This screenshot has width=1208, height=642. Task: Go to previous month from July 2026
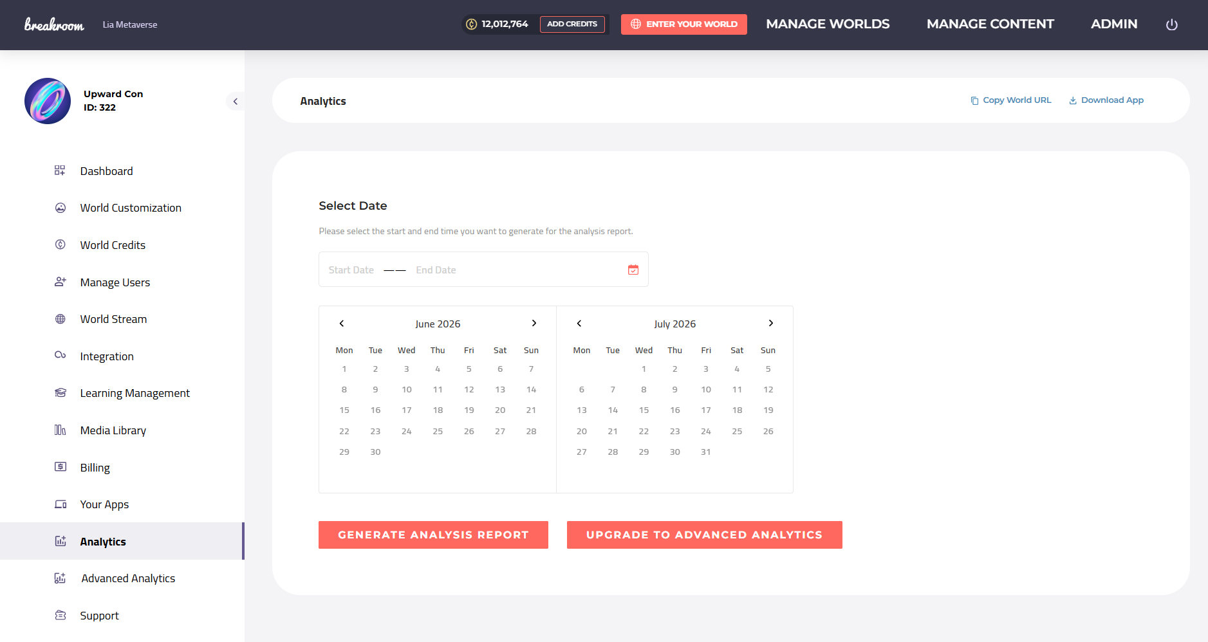click(x=579, y=324)
